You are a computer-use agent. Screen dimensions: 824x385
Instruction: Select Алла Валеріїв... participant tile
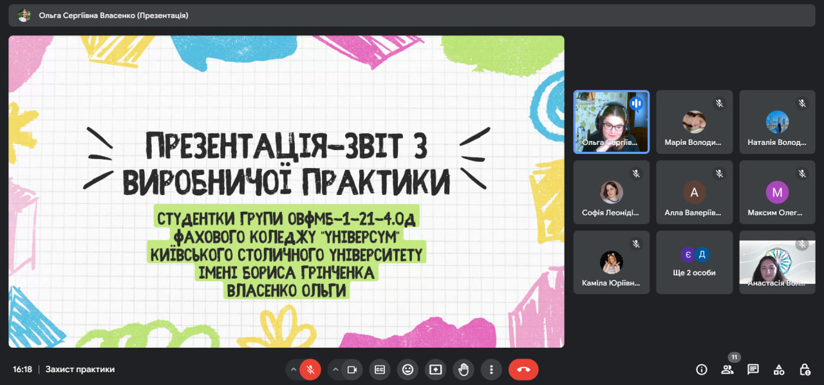(695, 192)
